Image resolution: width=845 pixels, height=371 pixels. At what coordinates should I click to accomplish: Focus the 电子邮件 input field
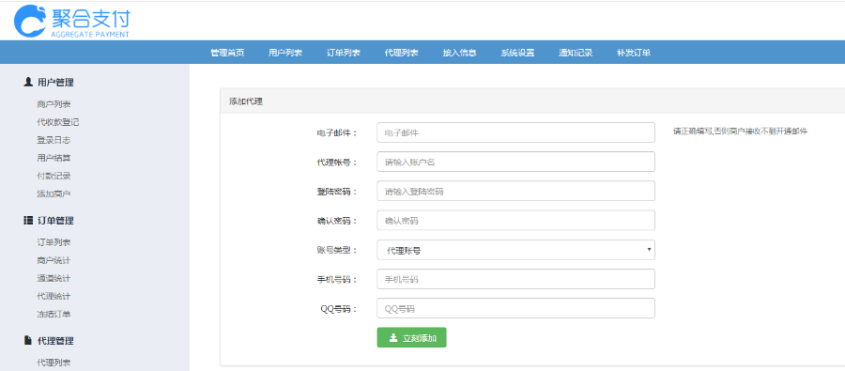[515, 132]
